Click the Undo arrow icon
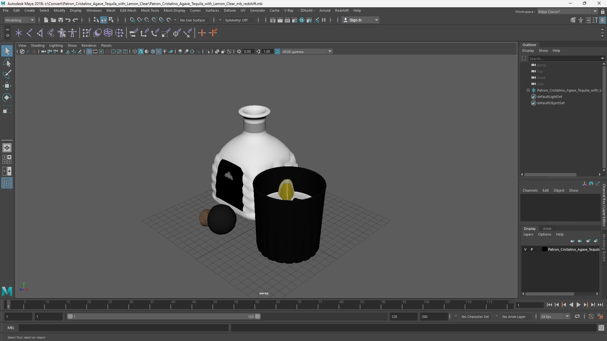 tap(68, 20)
